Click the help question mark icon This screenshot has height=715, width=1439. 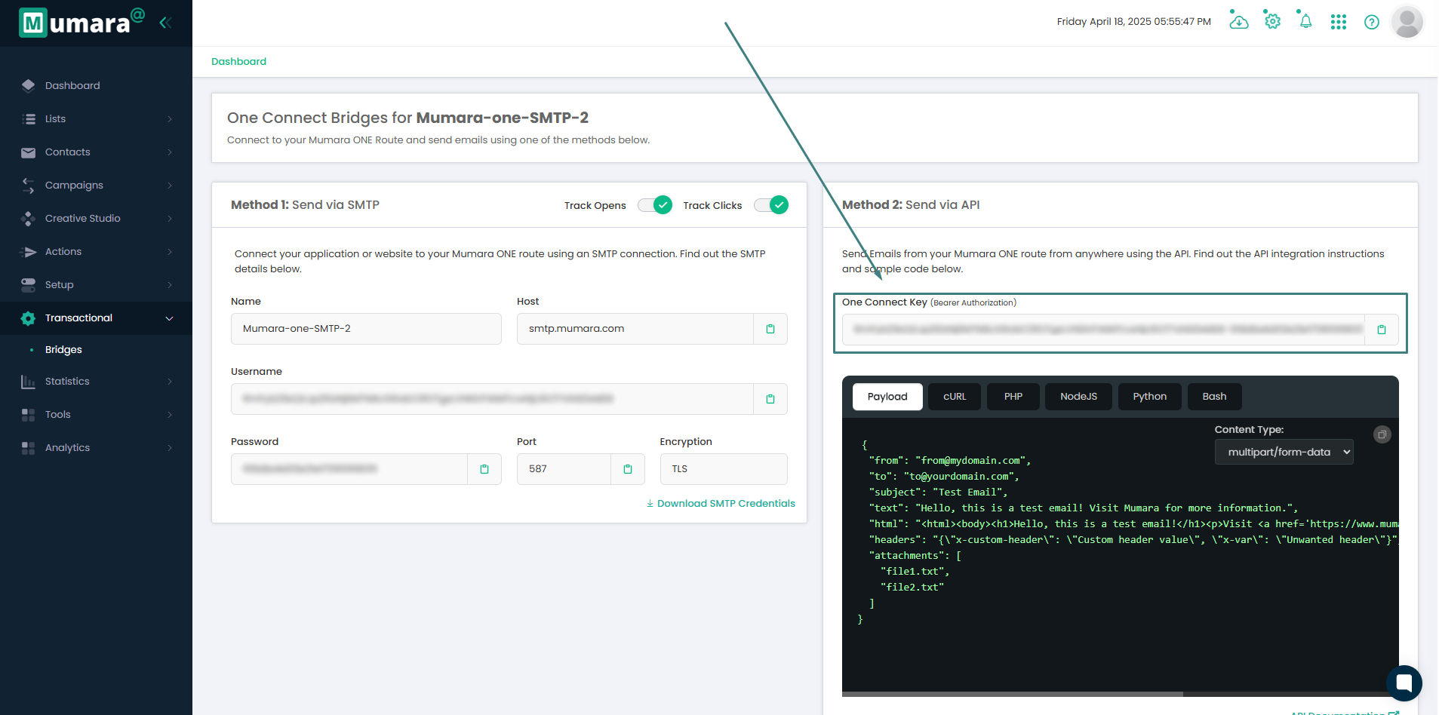pyautogui.click(x=1372, y=22)
